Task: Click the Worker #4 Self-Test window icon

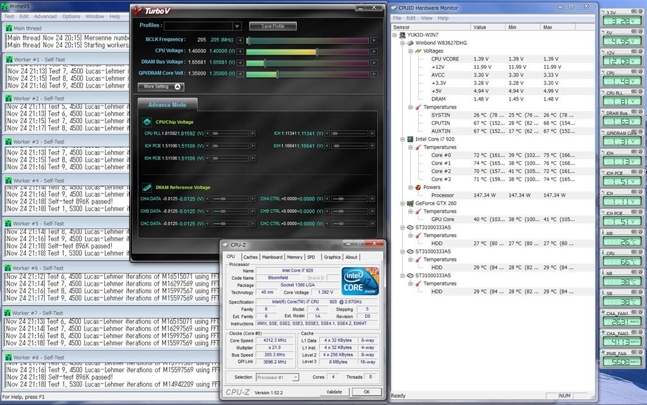Action: point(9,181)
